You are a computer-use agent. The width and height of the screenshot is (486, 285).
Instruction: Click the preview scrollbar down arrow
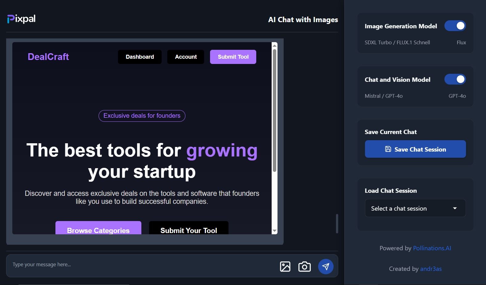click(x=275, y=231)
